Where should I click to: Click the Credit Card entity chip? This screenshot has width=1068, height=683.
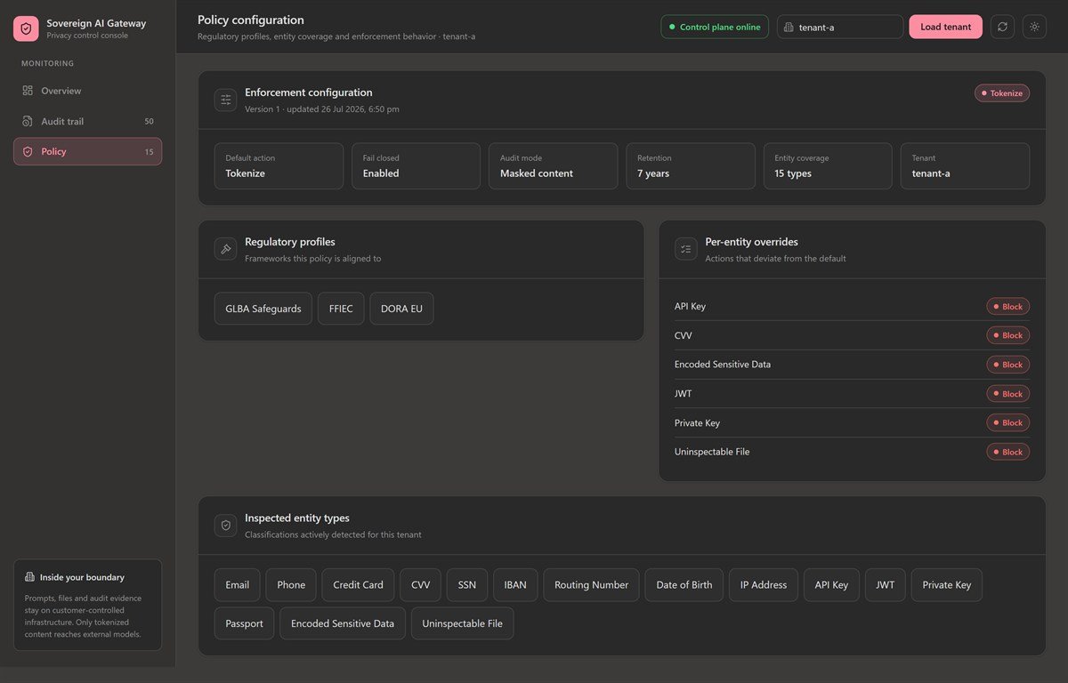(x=358, y=585)
